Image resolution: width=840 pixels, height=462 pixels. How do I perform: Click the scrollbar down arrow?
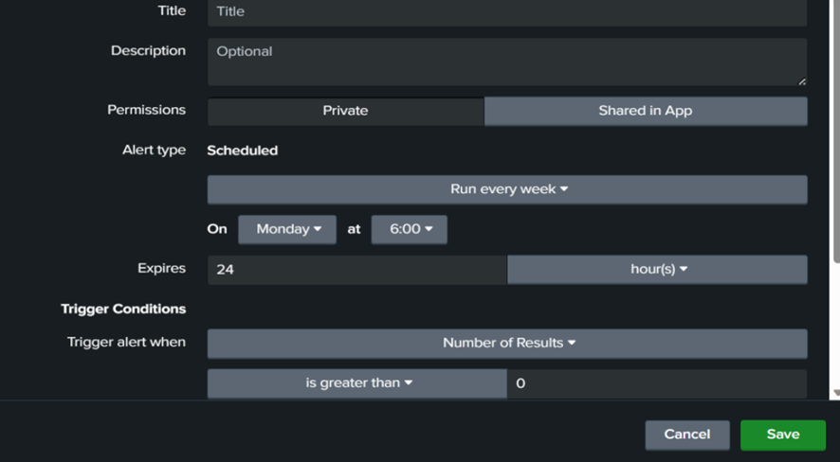[x=835, y=393]
